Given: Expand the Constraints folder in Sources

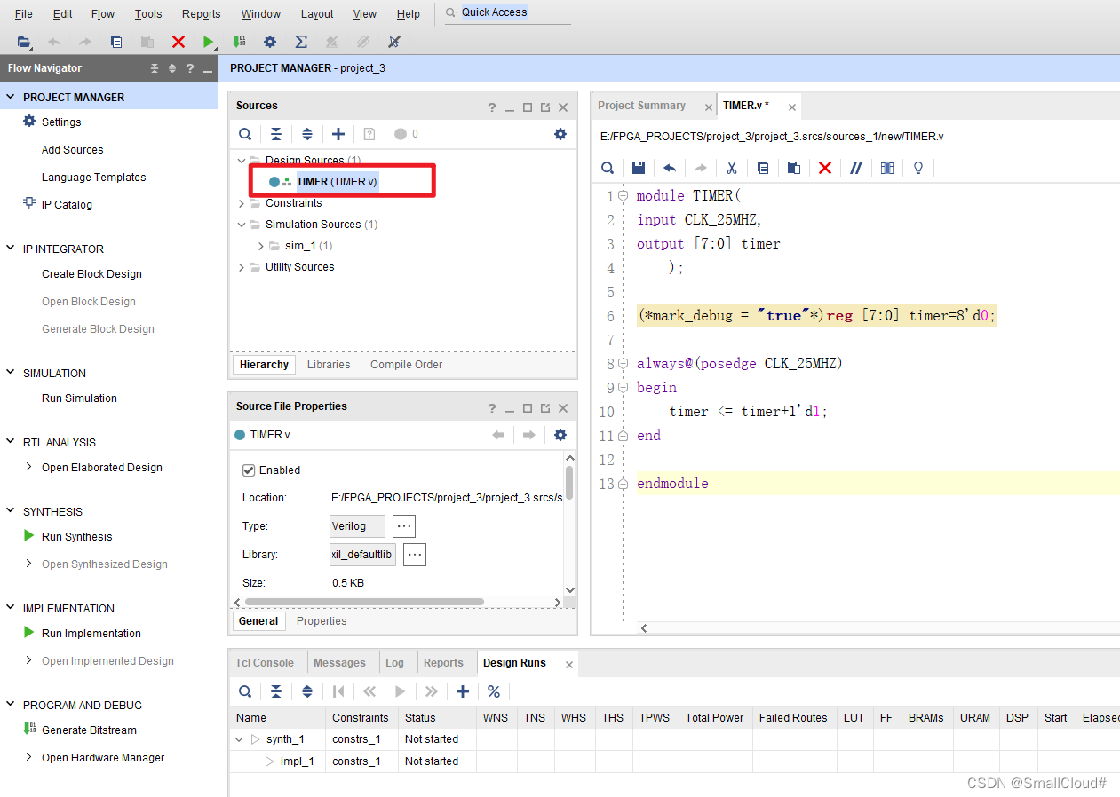Looking at the screenshot, I should coord(242,203).
